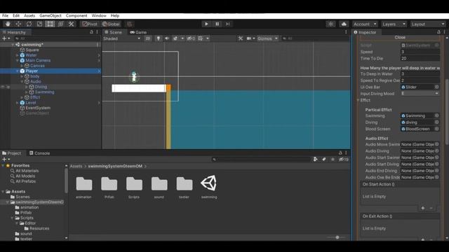
Task: Open the Scripts folder thumbnail
Action: tap(134, 183)
